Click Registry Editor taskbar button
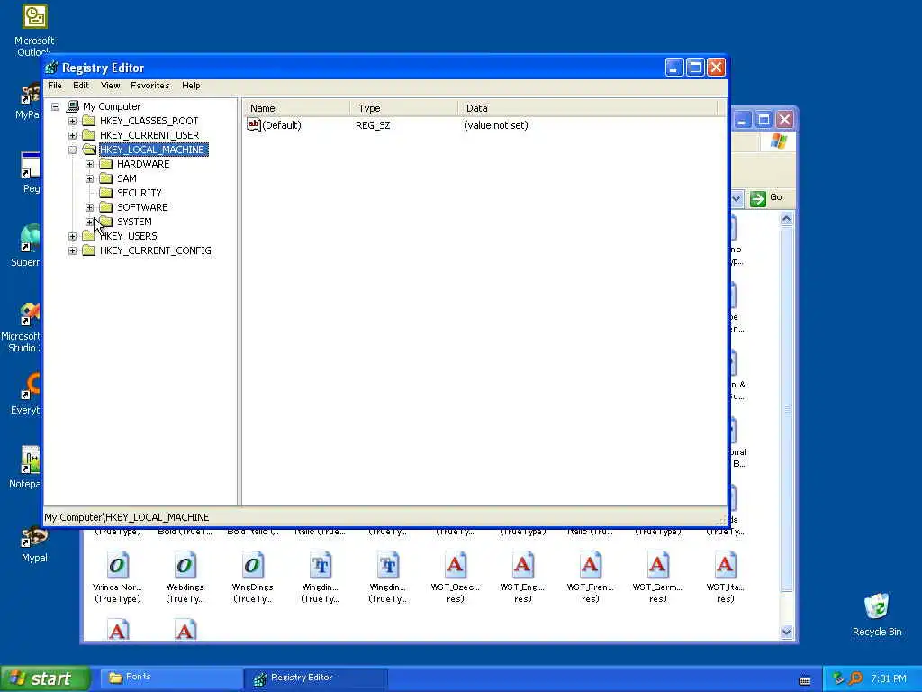The height and width of the screenshot is (692, 922). point(316,678)
